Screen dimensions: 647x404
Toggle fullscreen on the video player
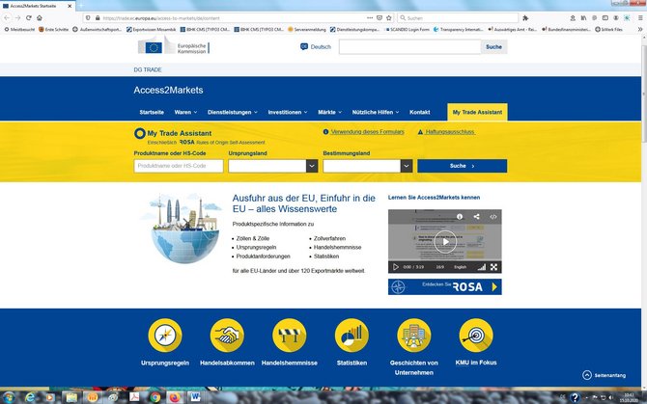493,266
